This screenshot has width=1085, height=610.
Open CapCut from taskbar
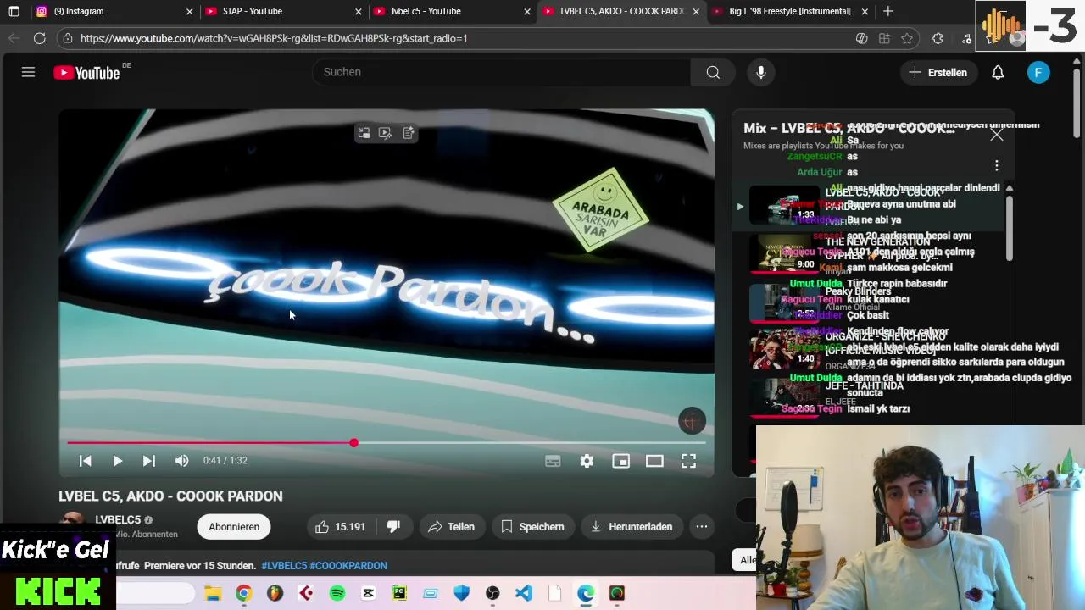pyautogui.click(x=368, y=593)
